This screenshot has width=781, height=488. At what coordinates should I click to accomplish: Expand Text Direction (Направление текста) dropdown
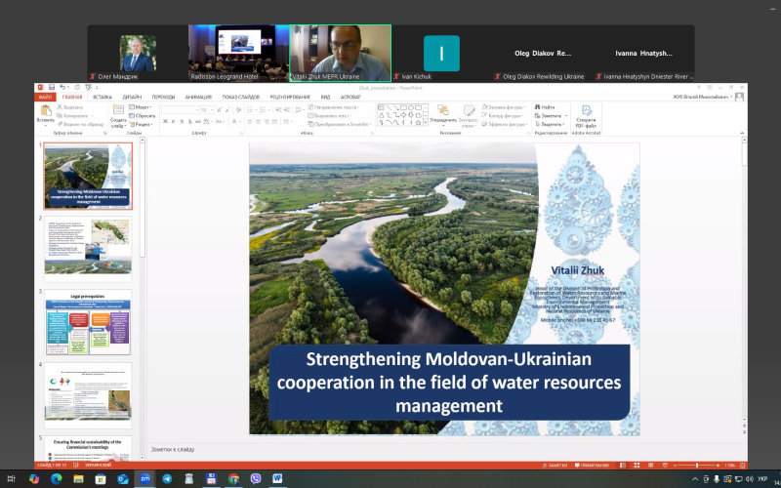point(333,107)
